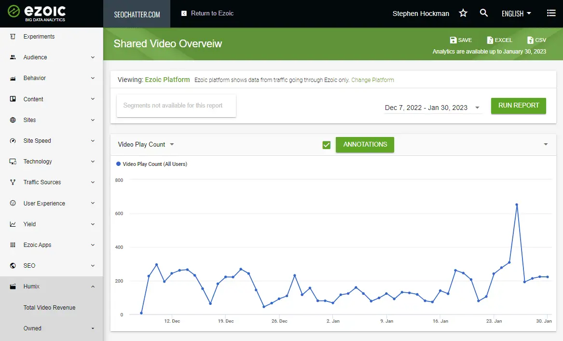The height and width of the screenshot is (341, 563).
Task: Click the Stephen Hockman account name
Action: tap(421, 14)
